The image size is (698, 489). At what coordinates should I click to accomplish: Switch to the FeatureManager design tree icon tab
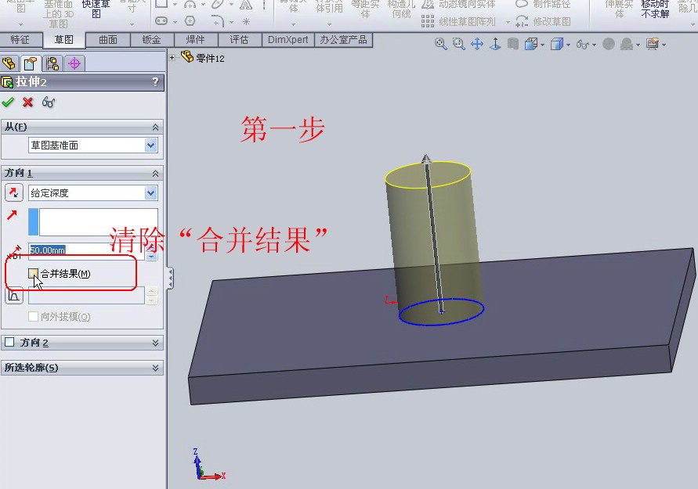tap(9, 63)
